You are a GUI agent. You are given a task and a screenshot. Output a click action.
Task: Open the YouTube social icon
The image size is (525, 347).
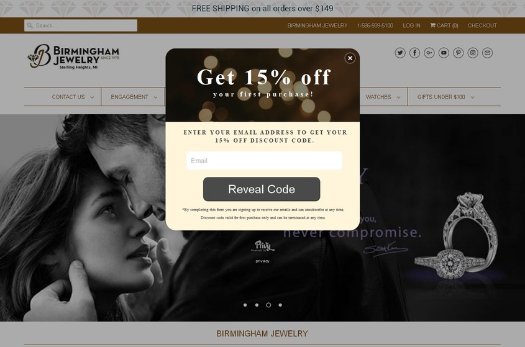(444, 53)
